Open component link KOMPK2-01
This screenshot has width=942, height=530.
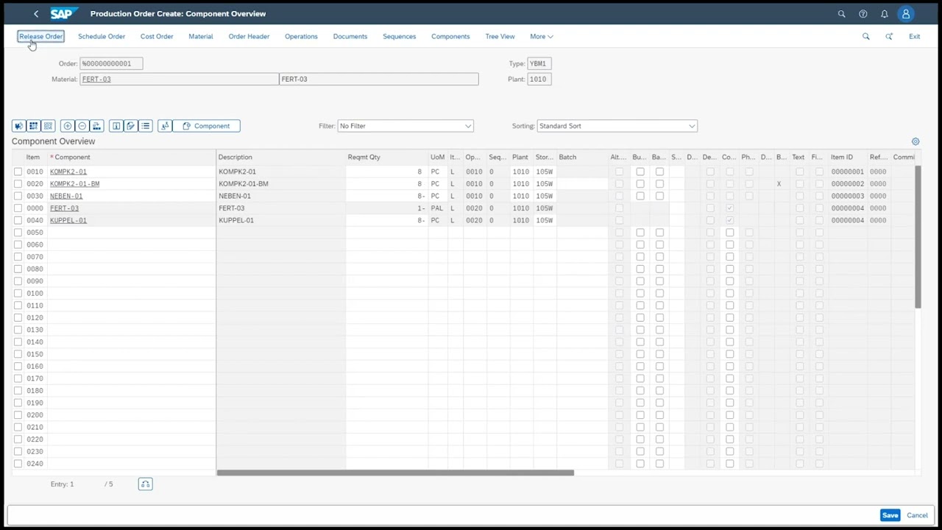[68, 172]
